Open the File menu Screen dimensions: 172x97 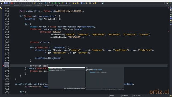click(1, 1)
